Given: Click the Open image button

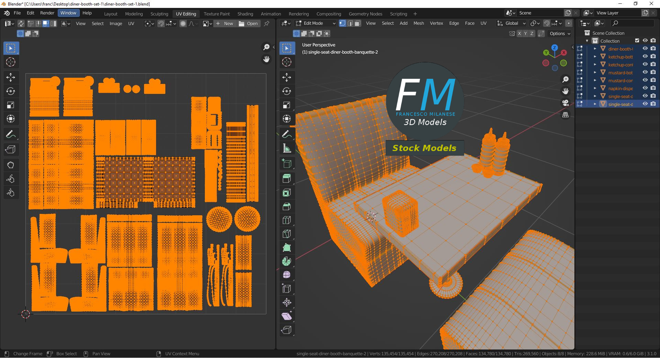Looking at the screenshot, I should coord(248,23).
